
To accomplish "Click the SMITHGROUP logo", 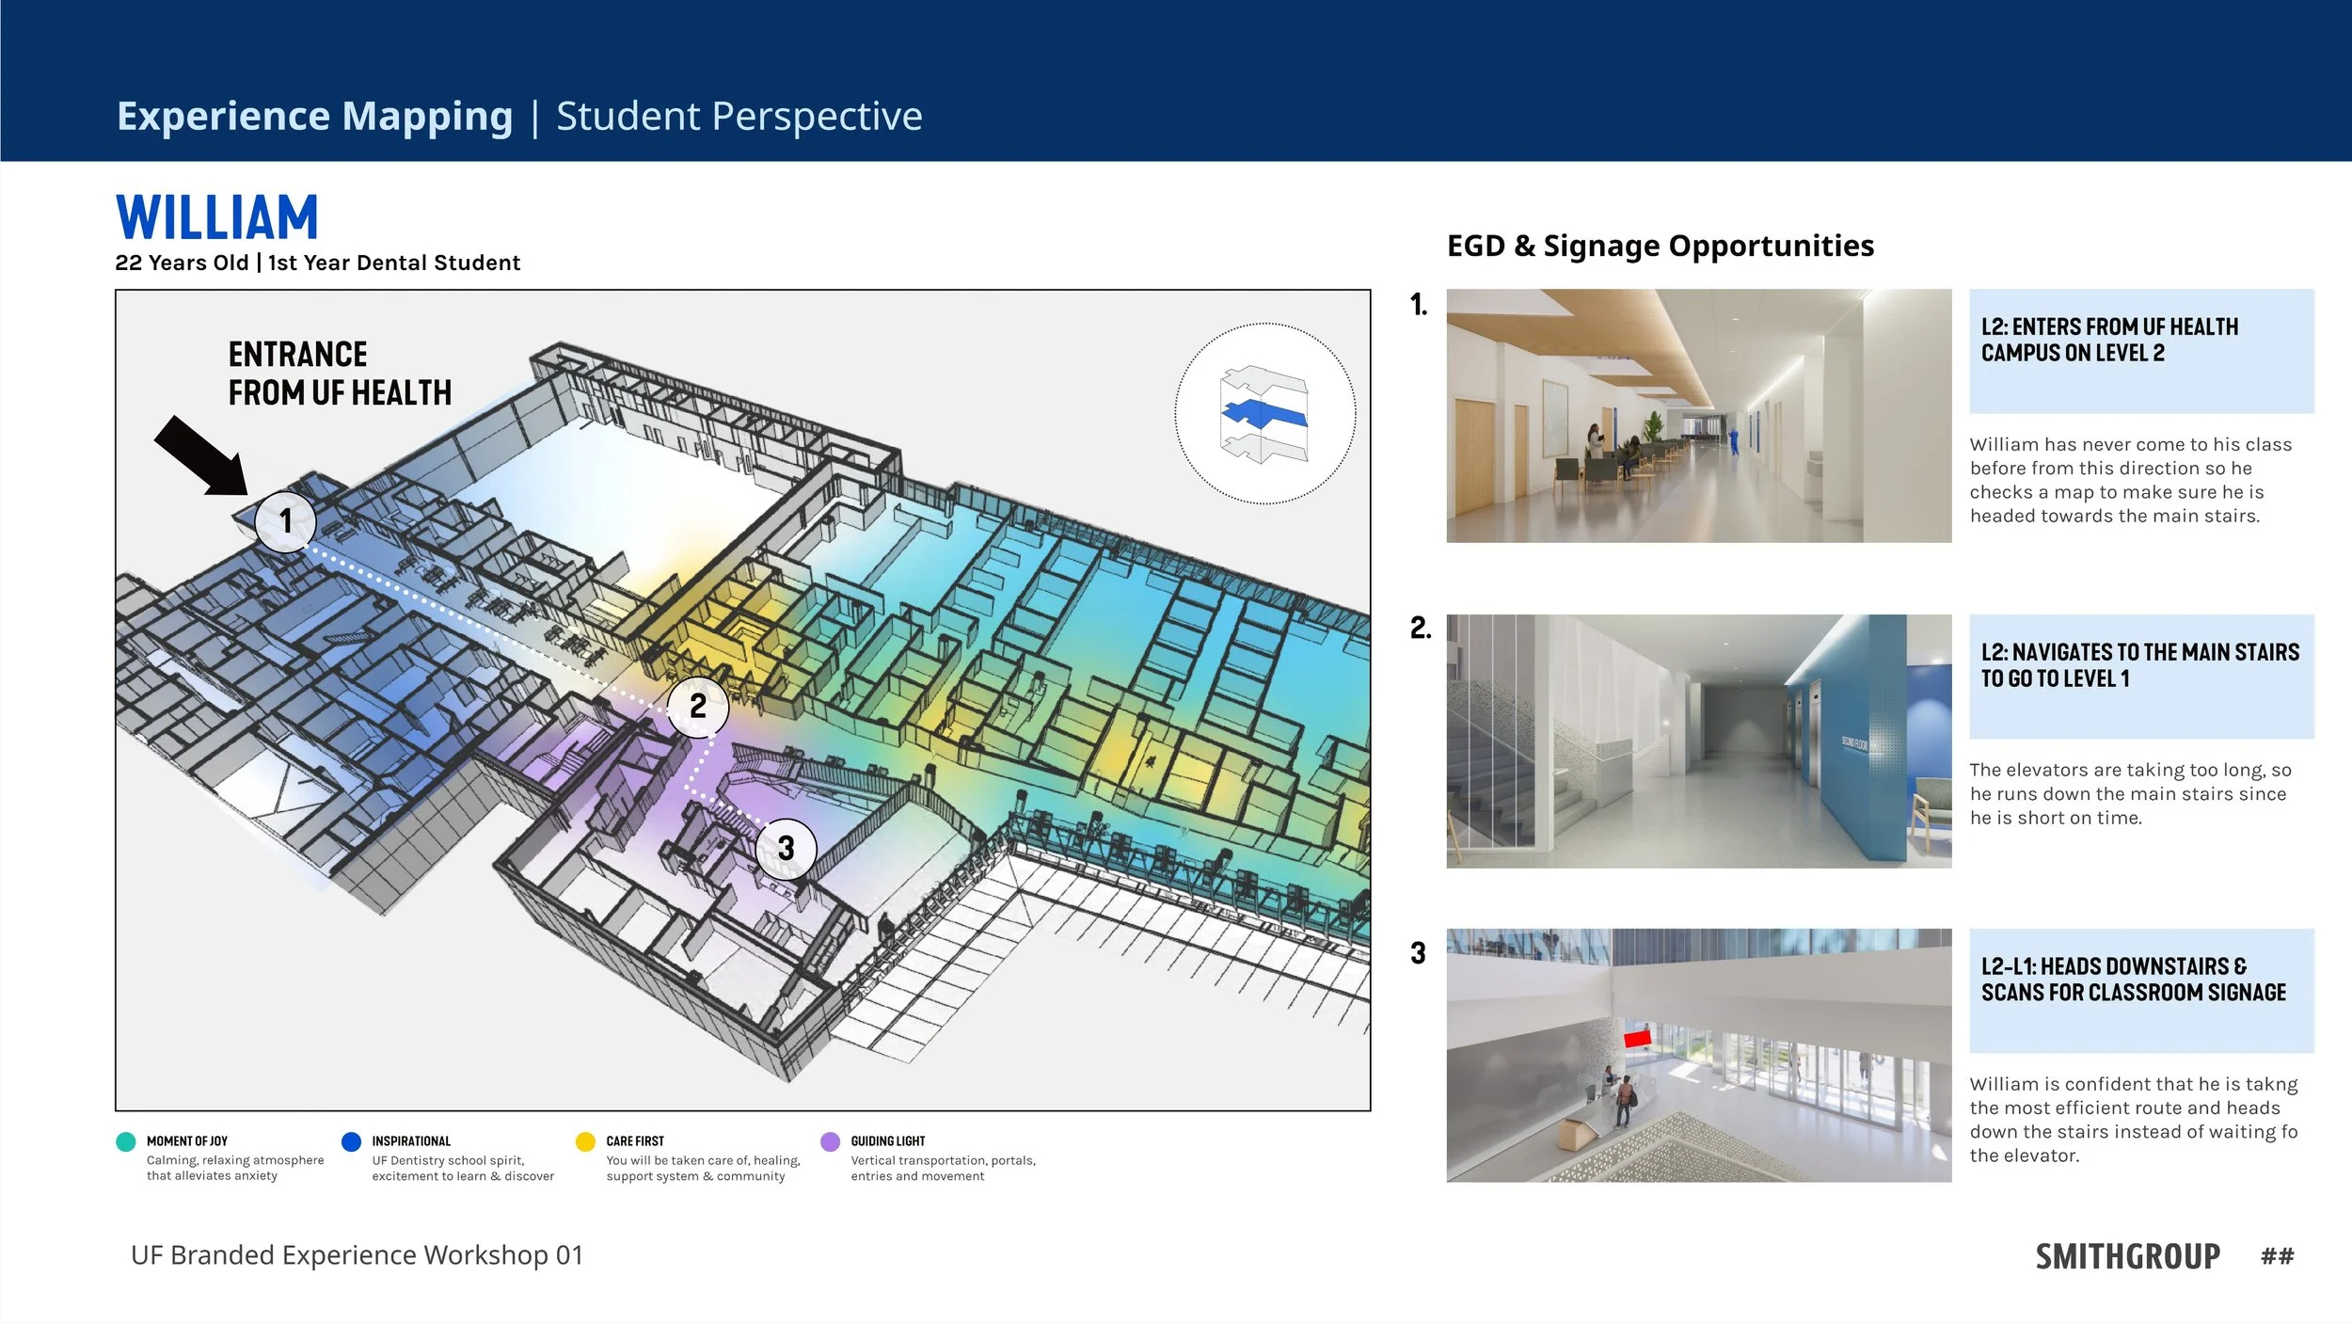I will 2127,1256.
